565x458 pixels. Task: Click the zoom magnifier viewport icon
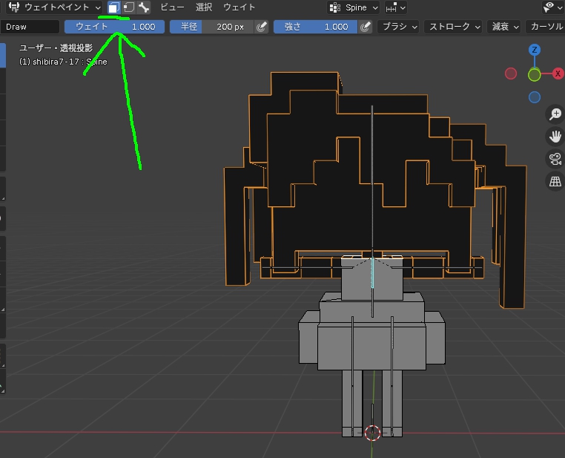[555, 114]
